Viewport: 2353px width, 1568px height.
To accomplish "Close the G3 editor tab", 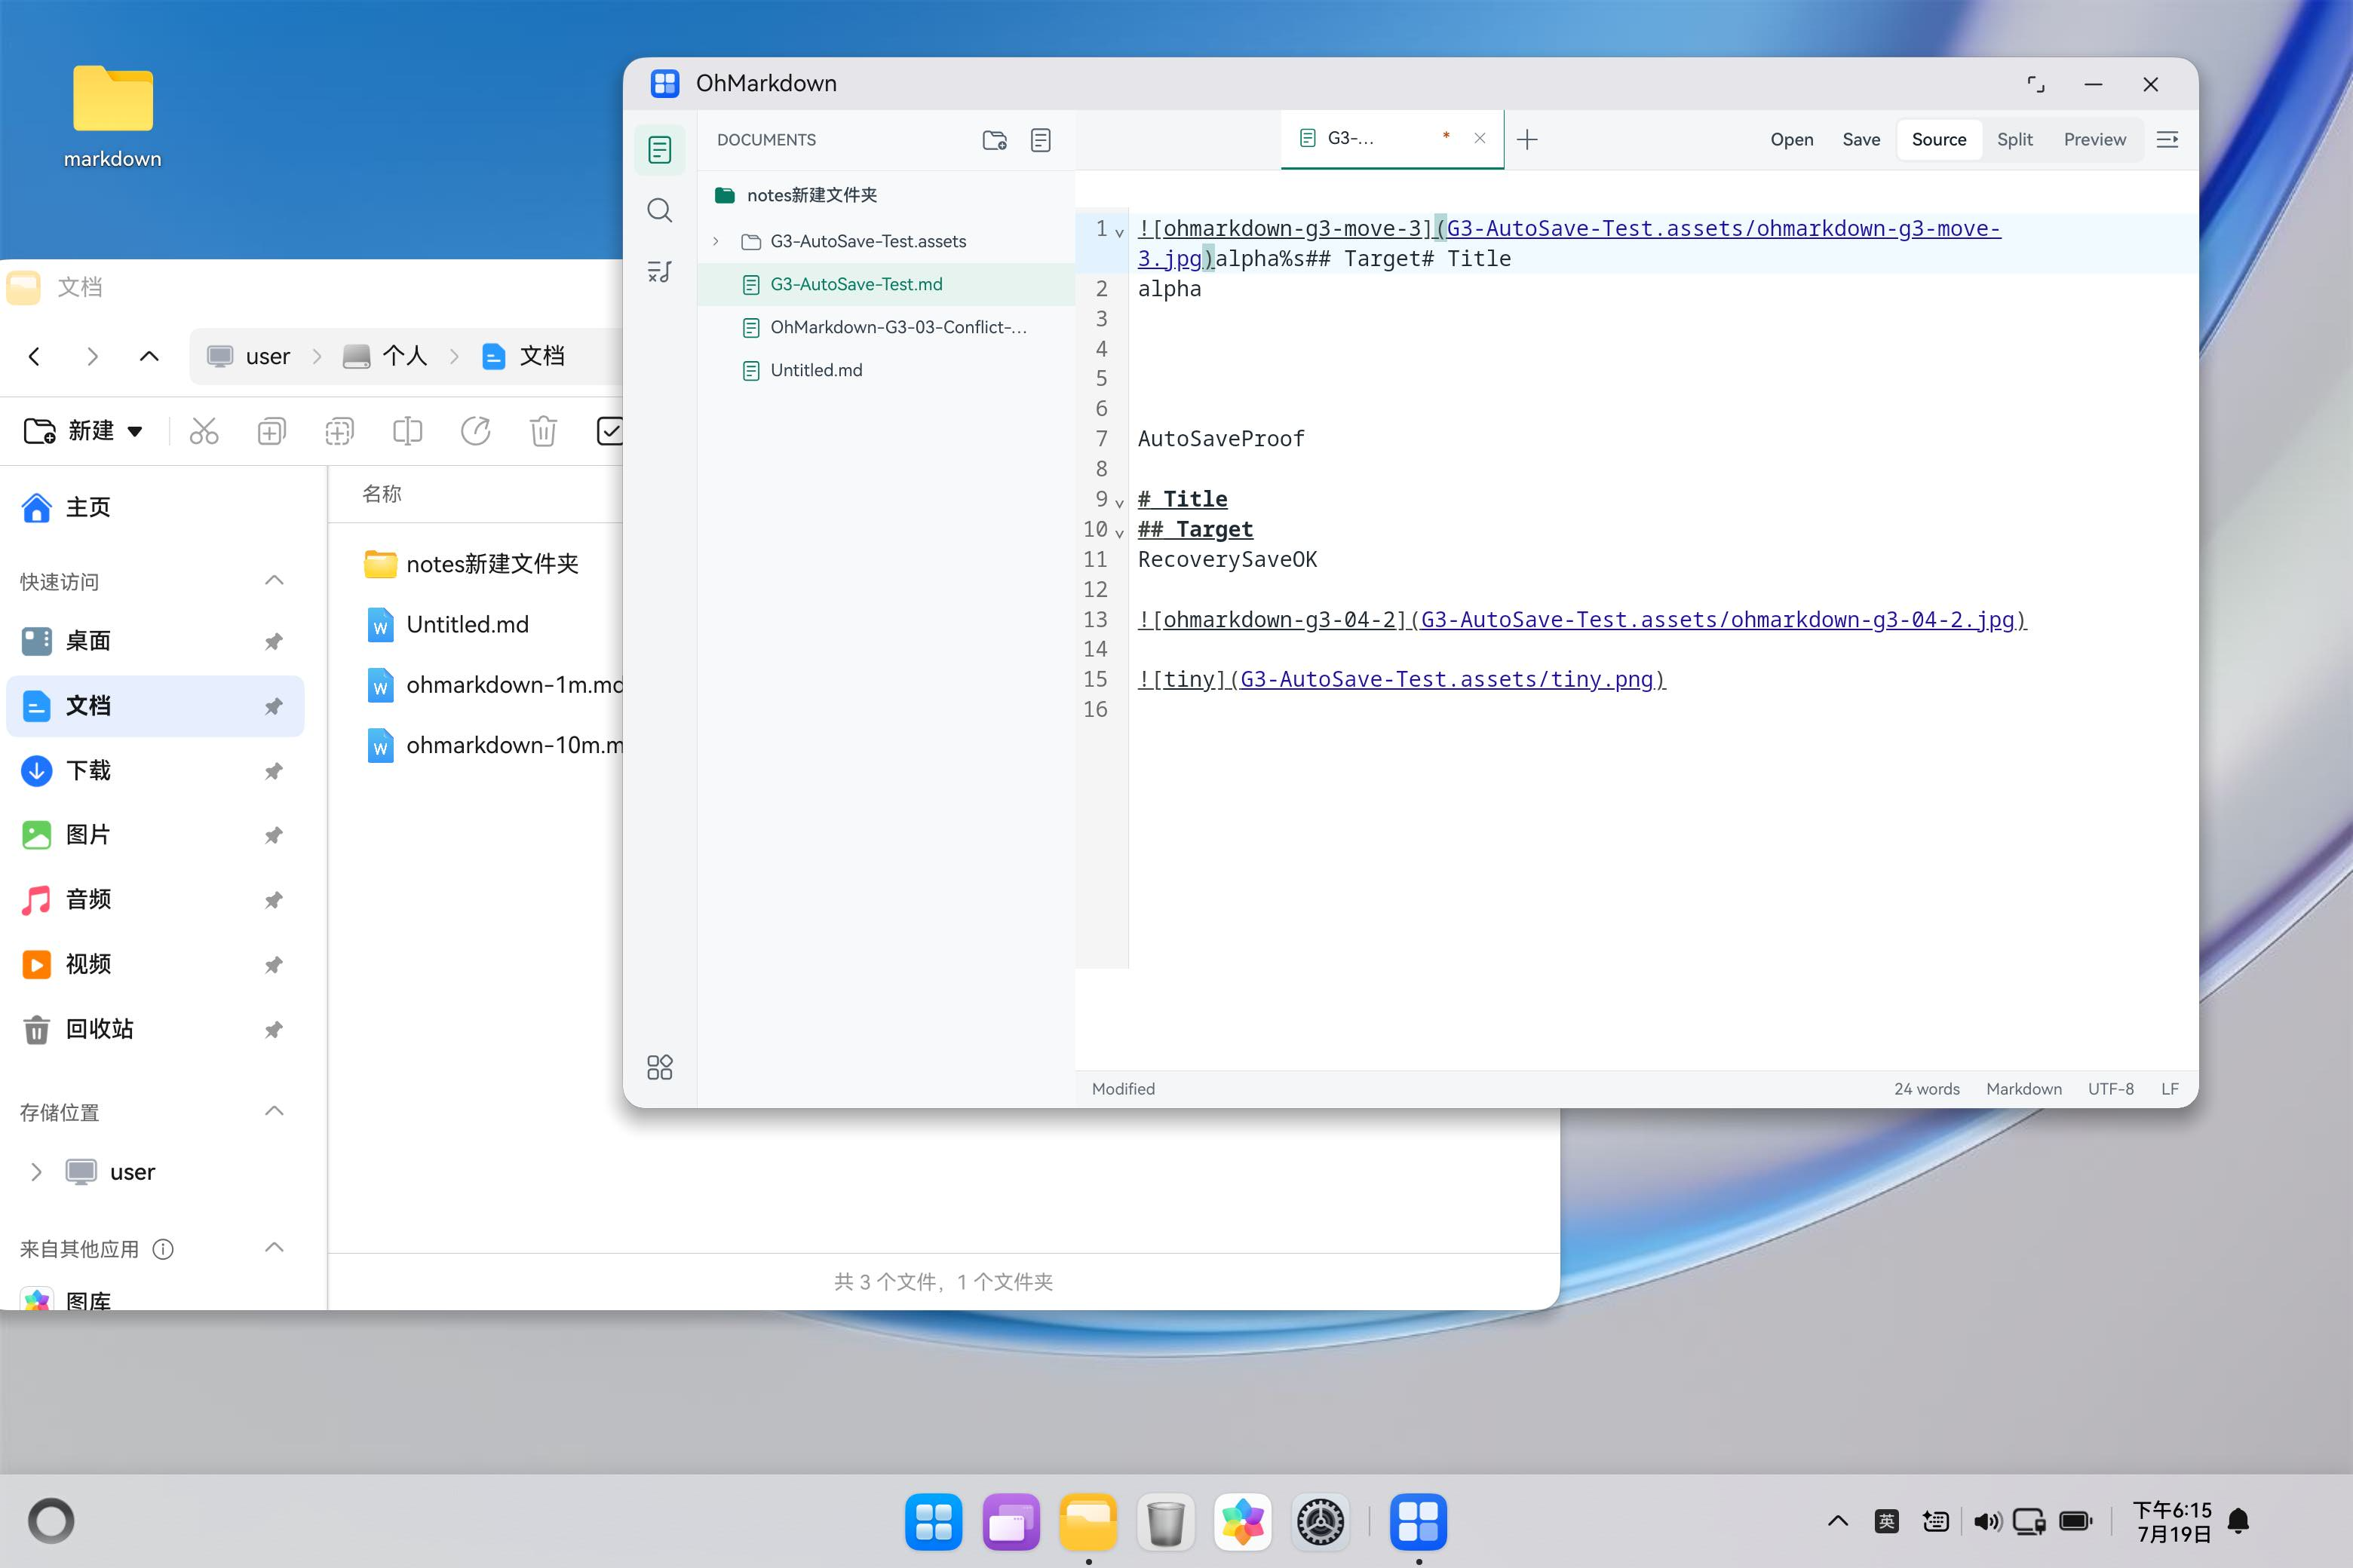I will tap(1480, 139).
